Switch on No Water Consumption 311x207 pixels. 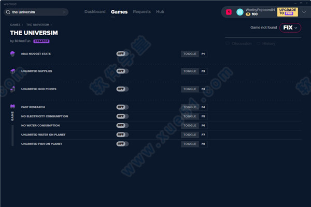click(x=122, y=125)
